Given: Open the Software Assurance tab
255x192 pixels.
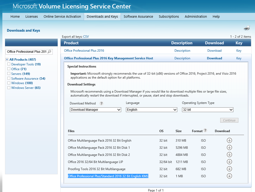Looking at the screenshot, I should (x=138, y=16).
